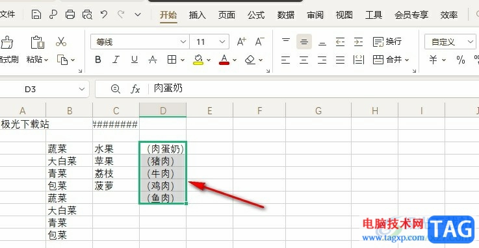The height and width of the screenshot is (248, 479).
Task: Select cell containing 极光下载站
Action: point(23,125)
